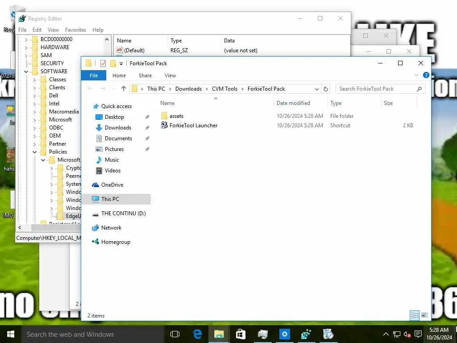Viewport: 457px width, 343px height.
Task: Expand the ribbon with the chevron
Action: pyautogui.click(x=416, y=75)
